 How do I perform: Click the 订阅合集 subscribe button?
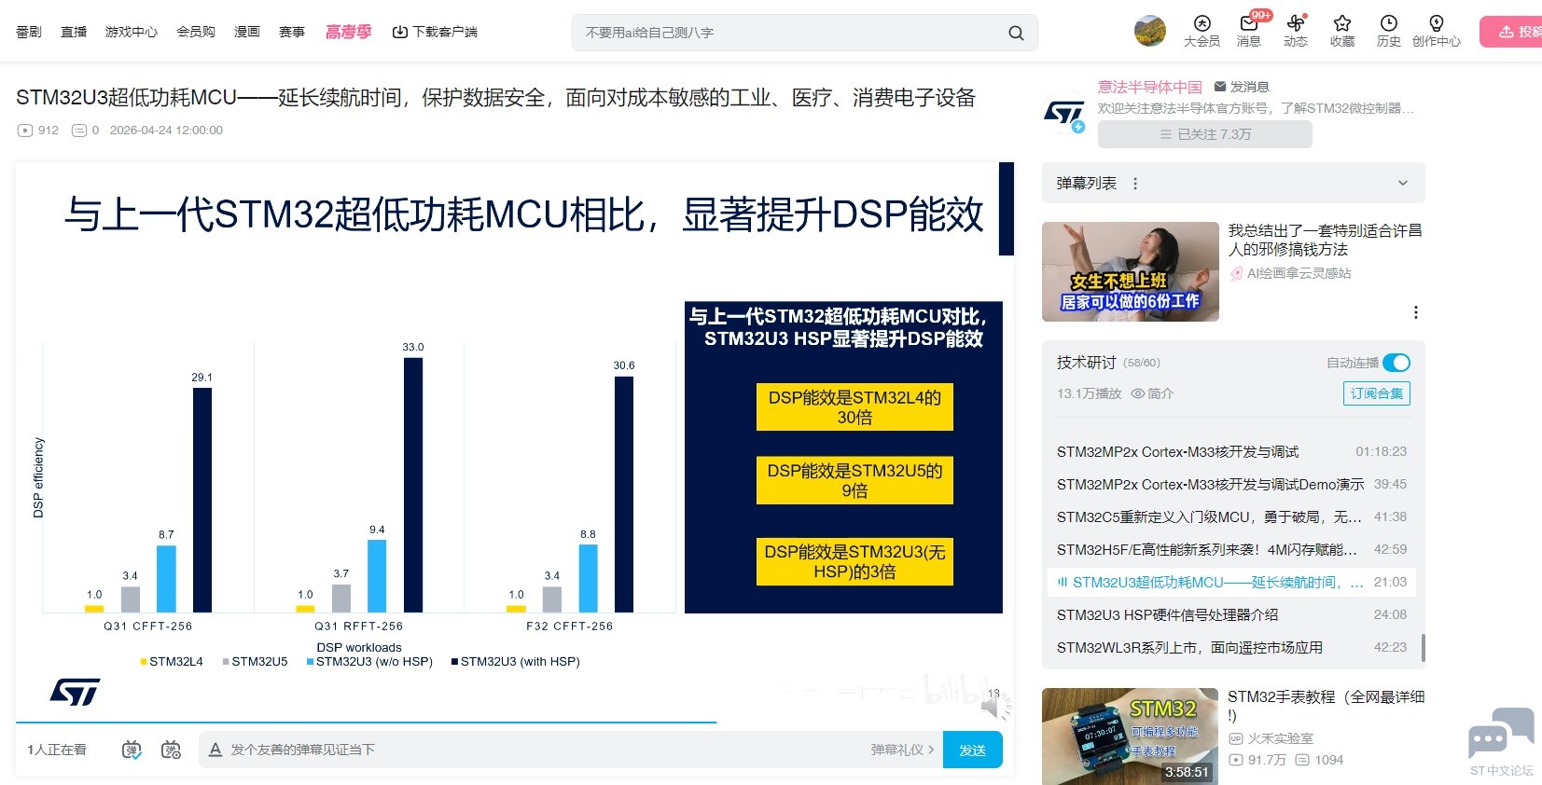click(1377, 393)
